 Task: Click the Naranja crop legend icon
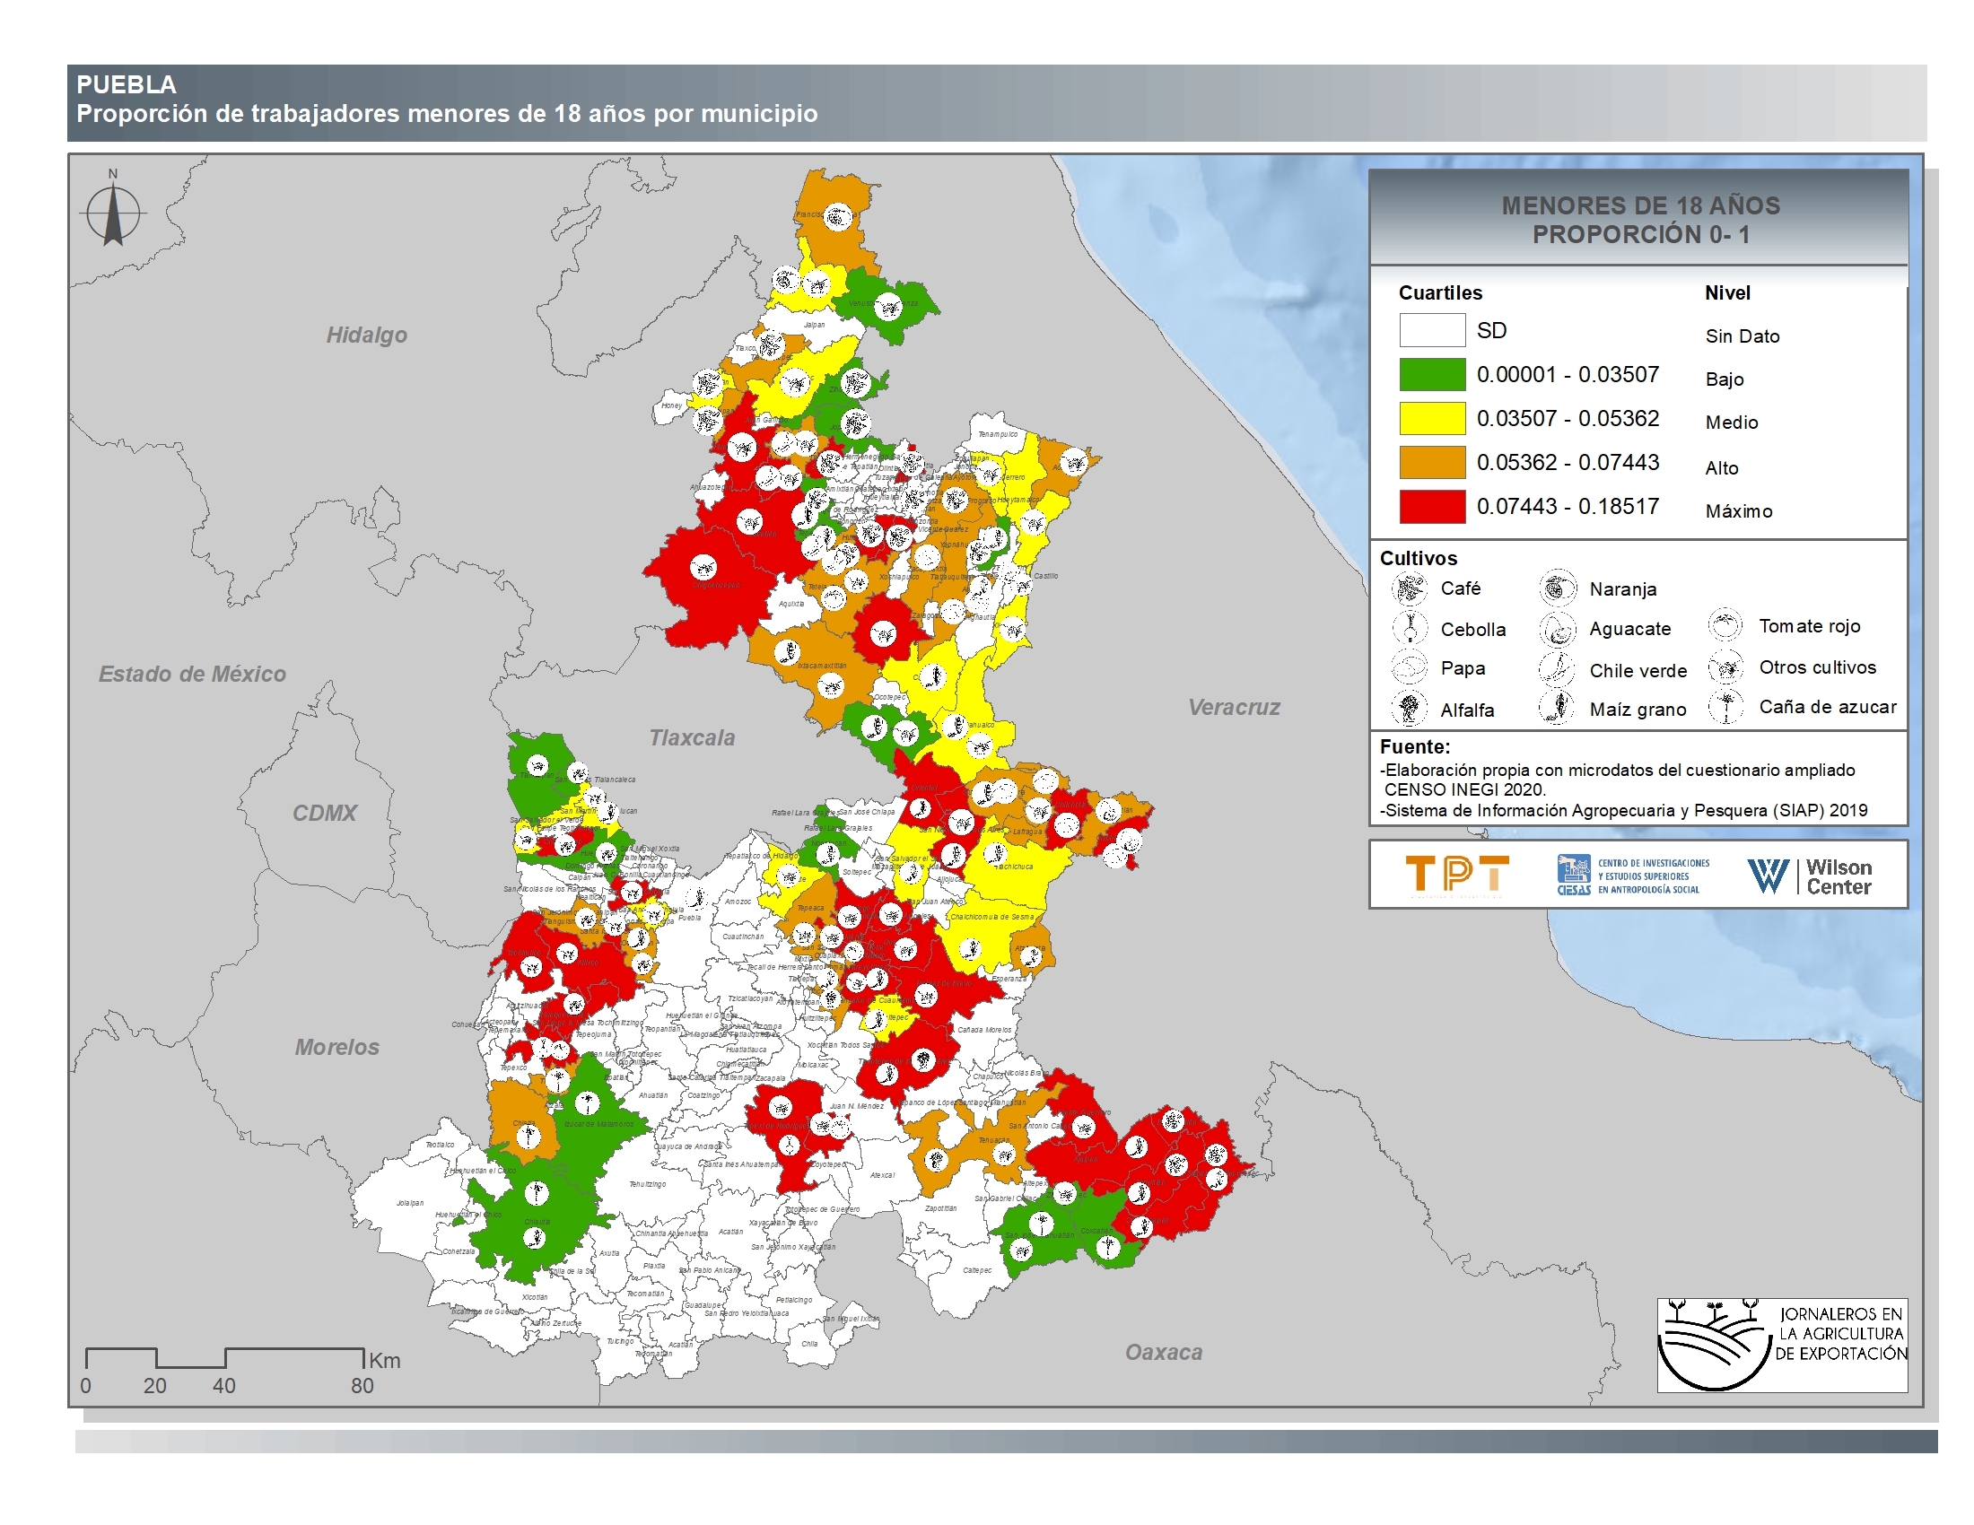tap(1558, 589)
